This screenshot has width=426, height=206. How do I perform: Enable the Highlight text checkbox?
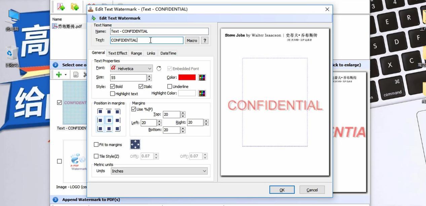pos(113,94)
